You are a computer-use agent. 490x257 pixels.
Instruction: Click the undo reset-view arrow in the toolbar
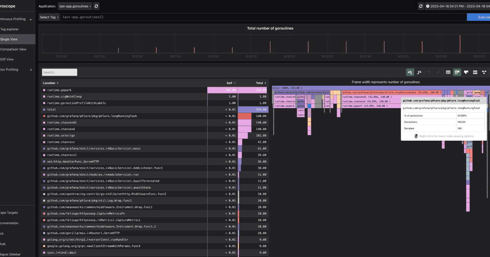pyautogui.click(x=429, y=72)
